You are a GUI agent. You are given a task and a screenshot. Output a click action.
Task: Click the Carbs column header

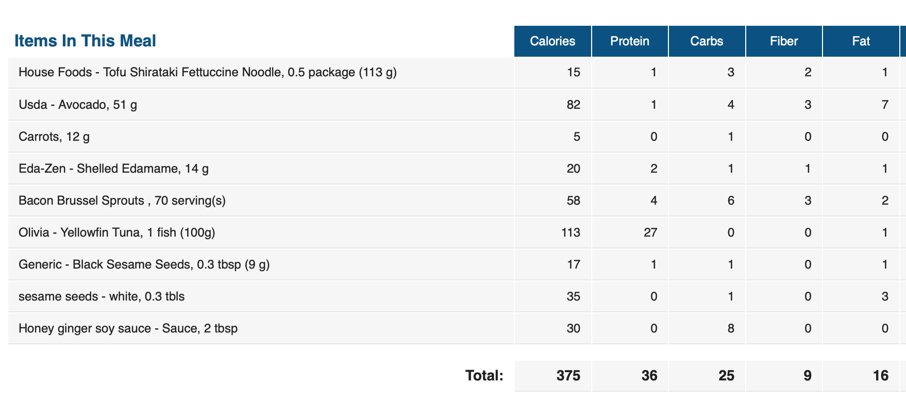pos(707,41)
